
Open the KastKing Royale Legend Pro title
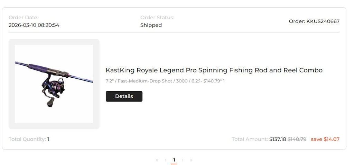214,70
